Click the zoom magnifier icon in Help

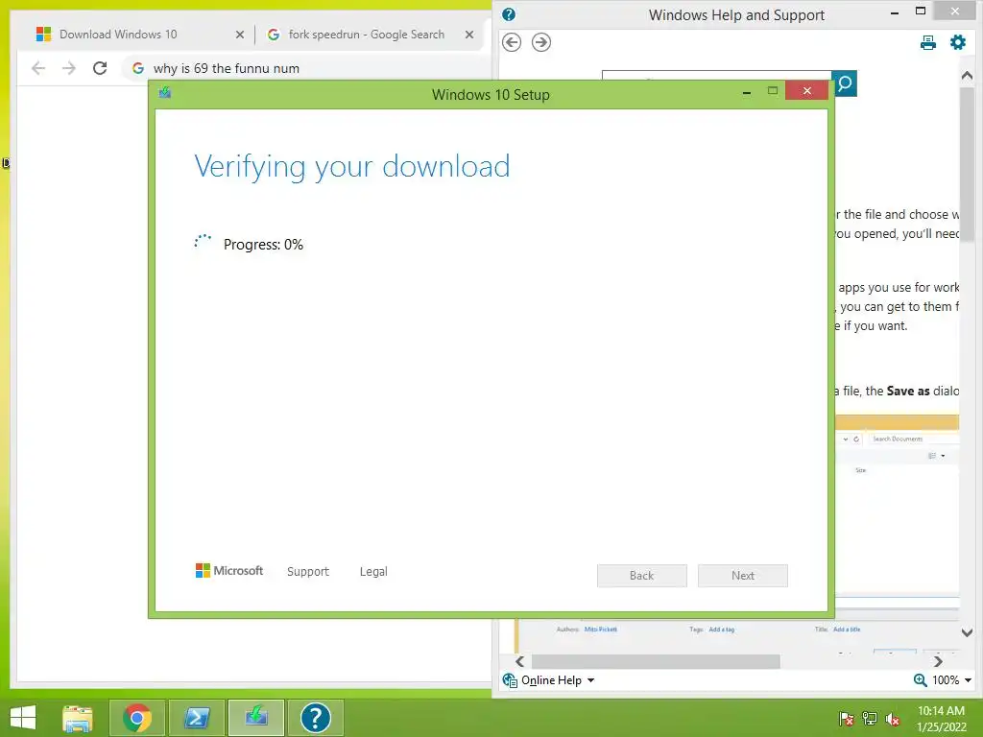[x=921, y=680]
